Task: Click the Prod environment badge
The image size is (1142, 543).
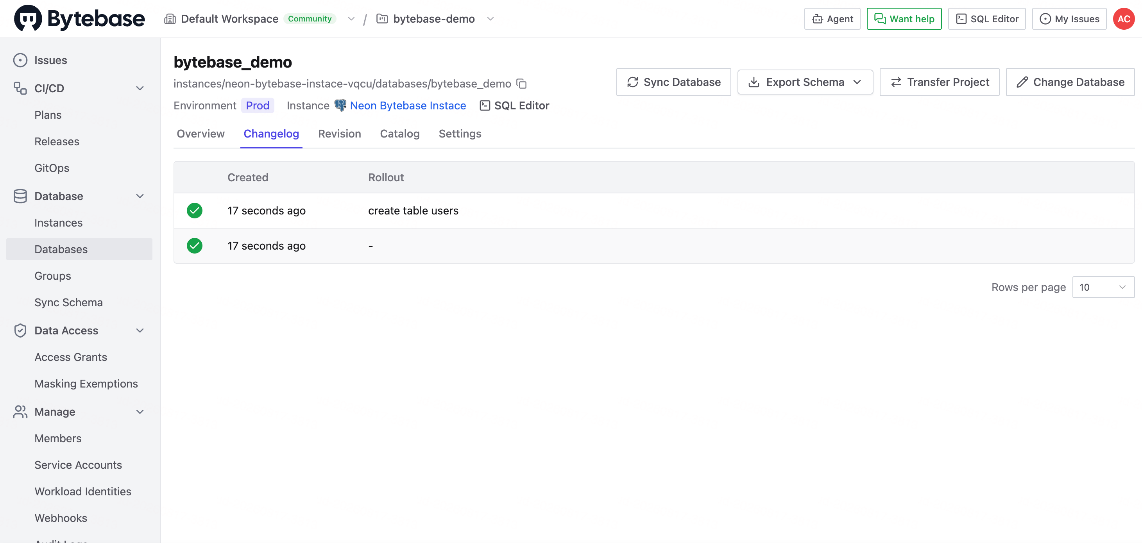Action: (258, 105)
